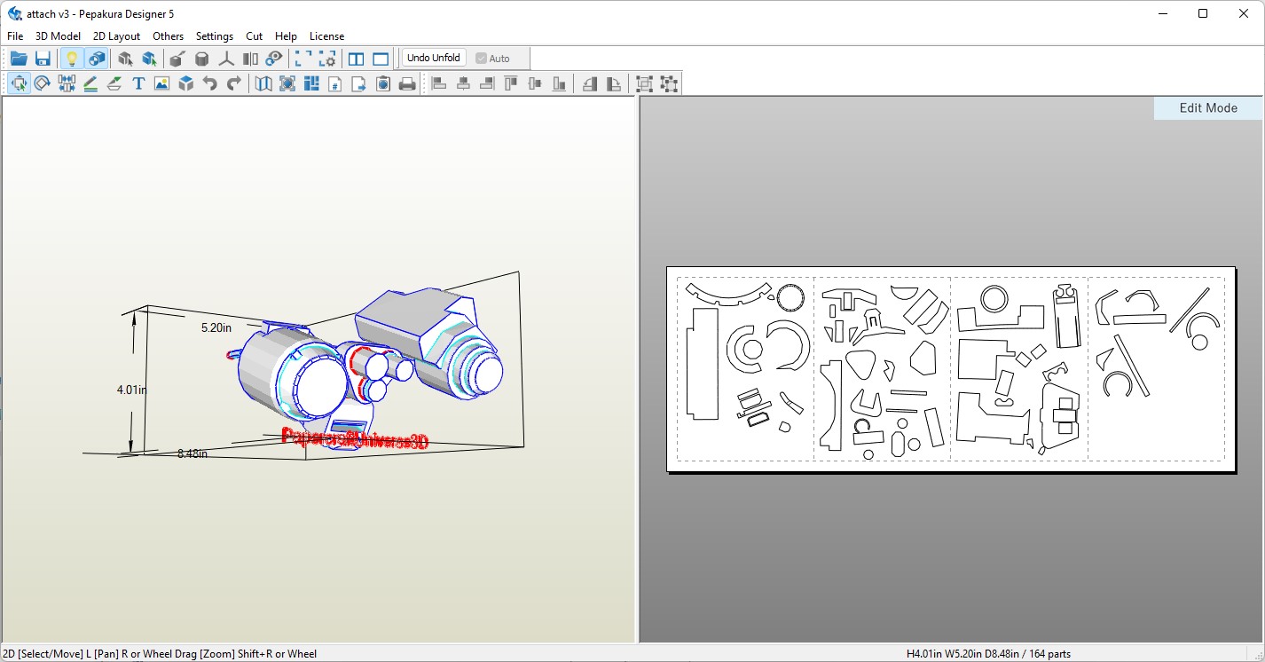The height and width of the screenshot is (662, 1265).
Task: Click the Edit Mode label
Action: click(1208, 108)
